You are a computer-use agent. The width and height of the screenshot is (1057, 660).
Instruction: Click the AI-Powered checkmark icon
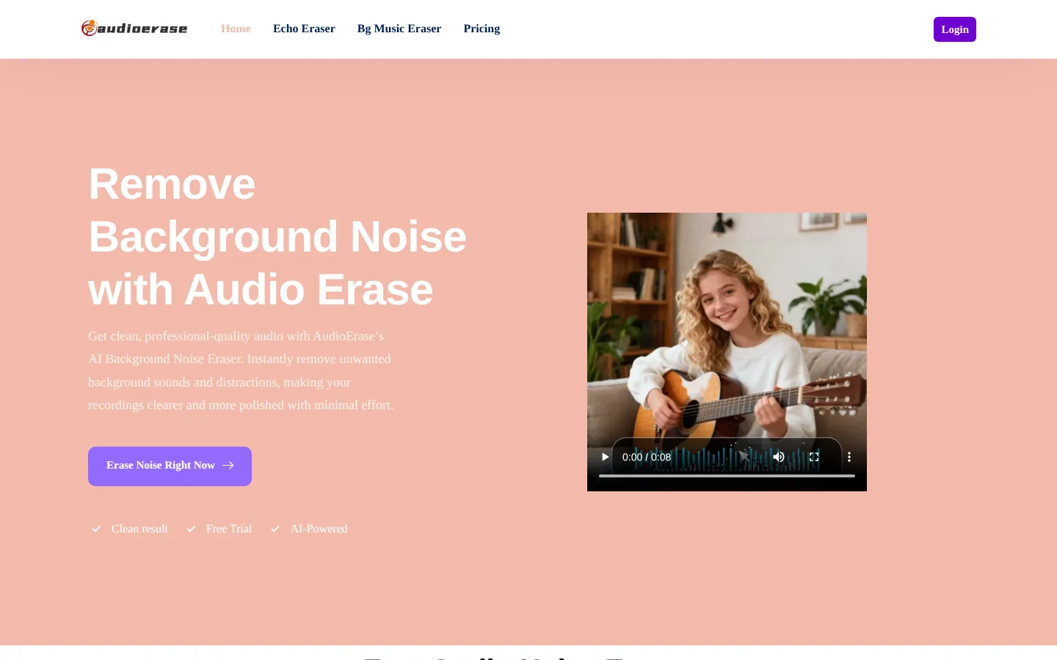[275, 529]
